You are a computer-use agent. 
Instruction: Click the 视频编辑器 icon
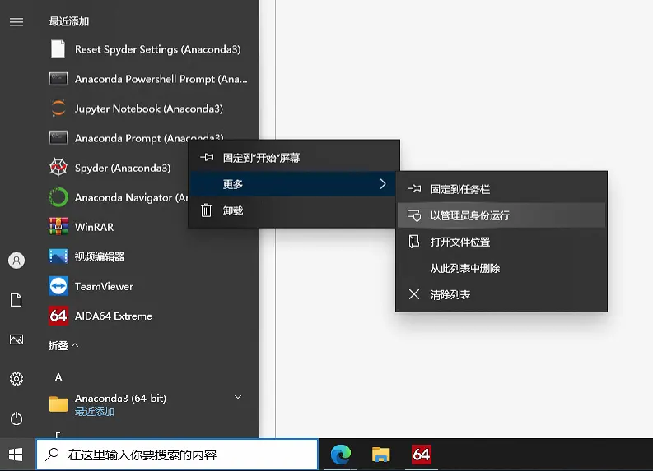point(58,256)
